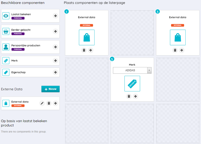Image resolution: width=201 pixels, height=144 pixels.
Task: Click move handle of slot 5 Merk card
Action: pyautogui.click(x=136, y=96)
